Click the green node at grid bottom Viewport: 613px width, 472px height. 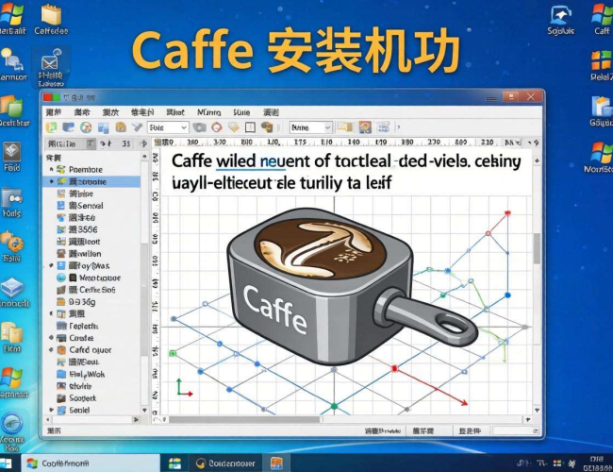click(x=334, y=406)
